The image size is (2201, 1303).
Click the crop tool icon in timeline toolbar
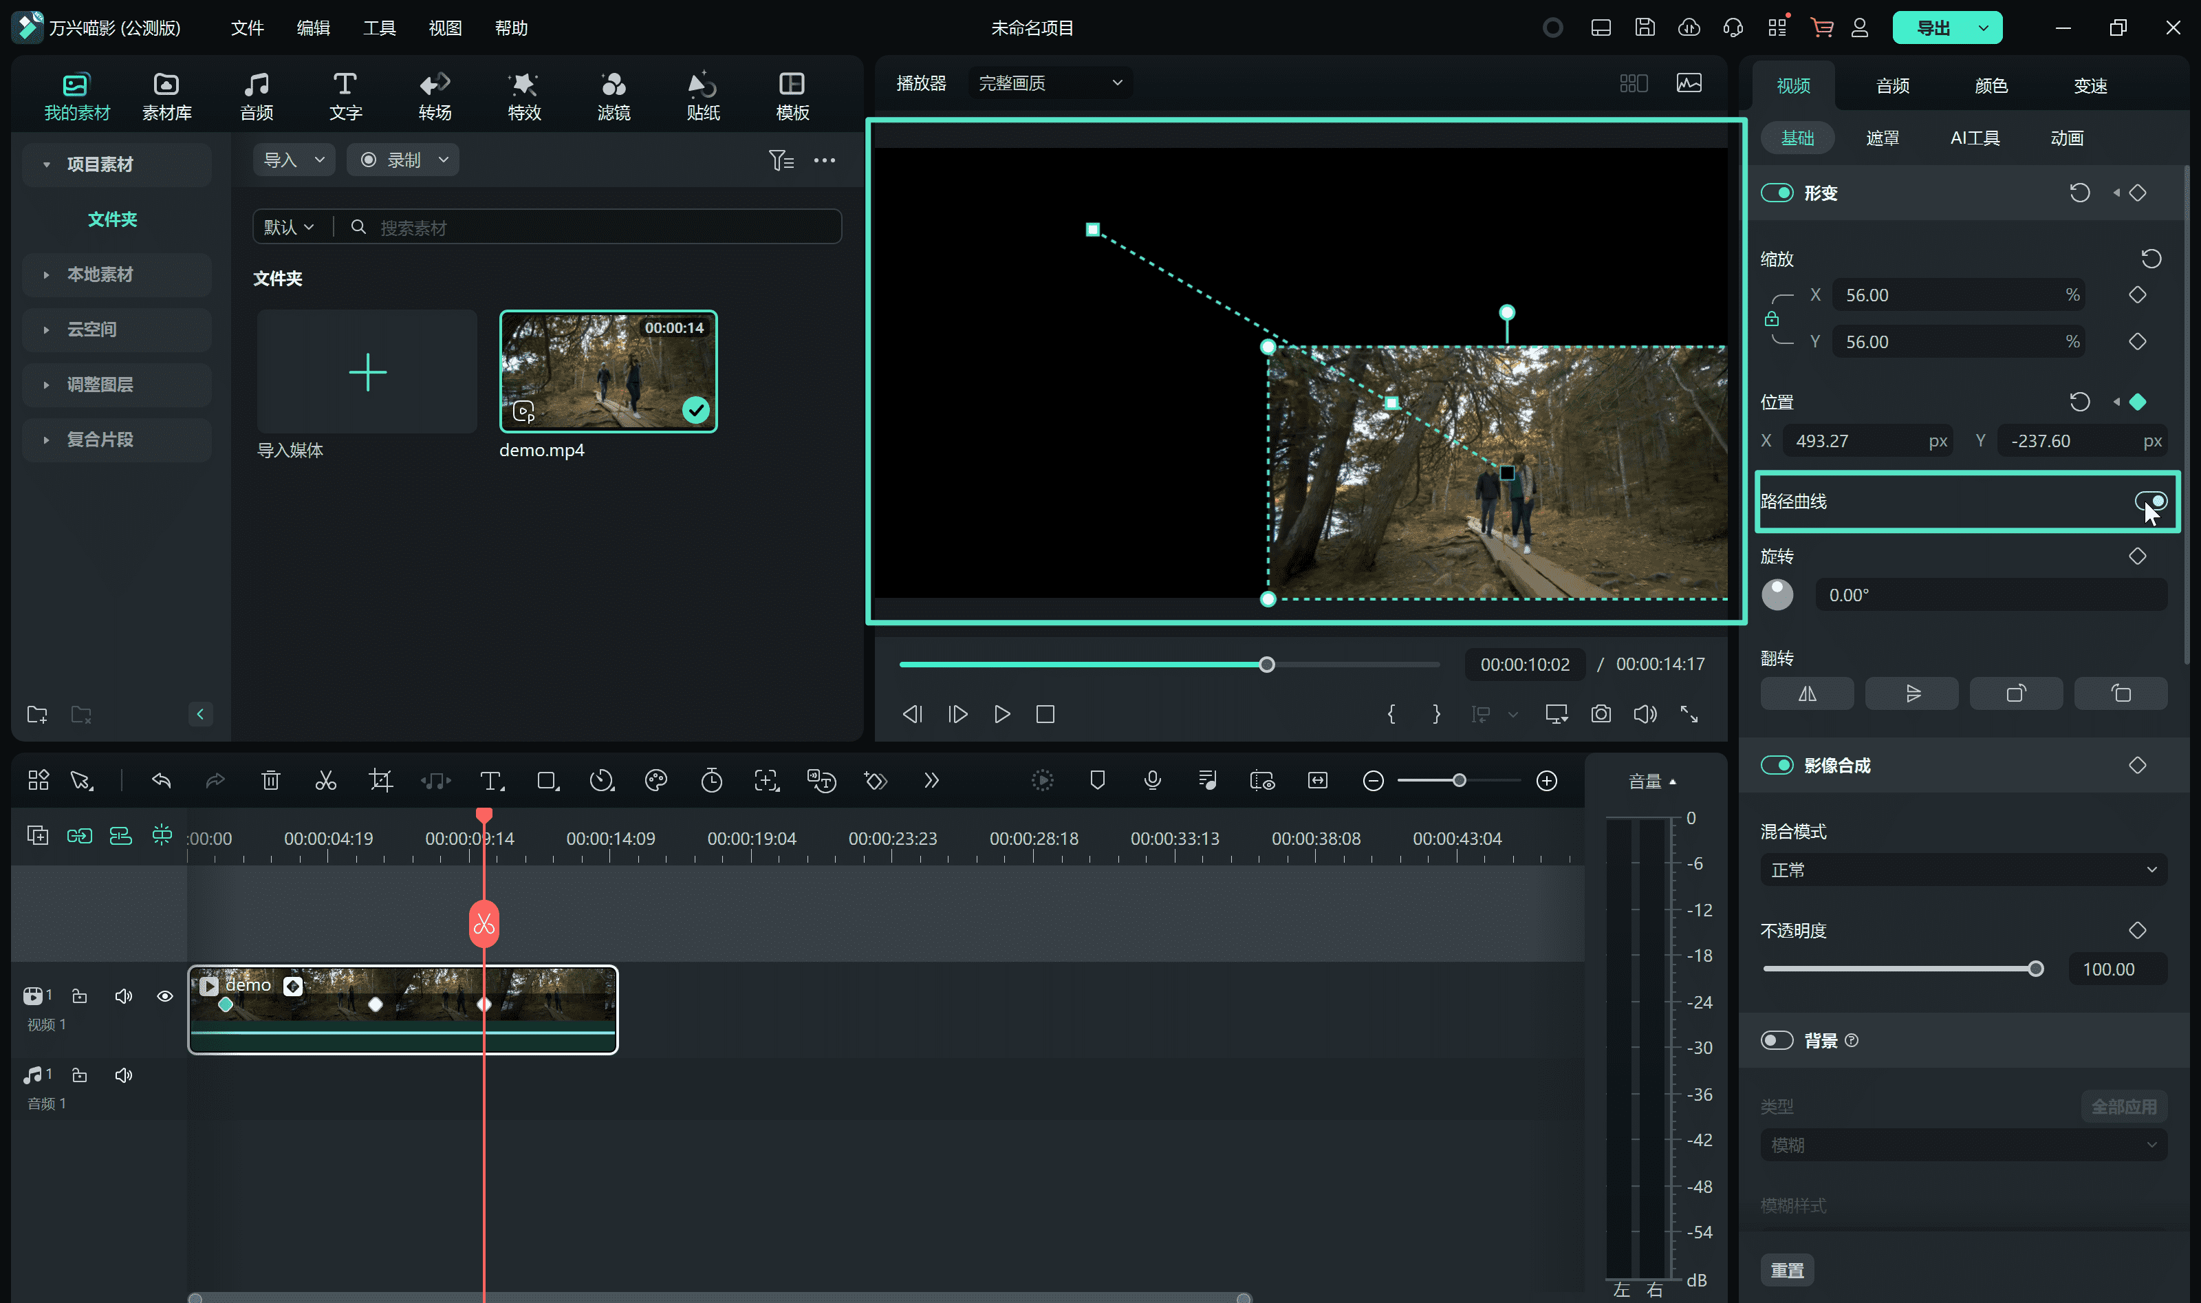click(380, 779)
